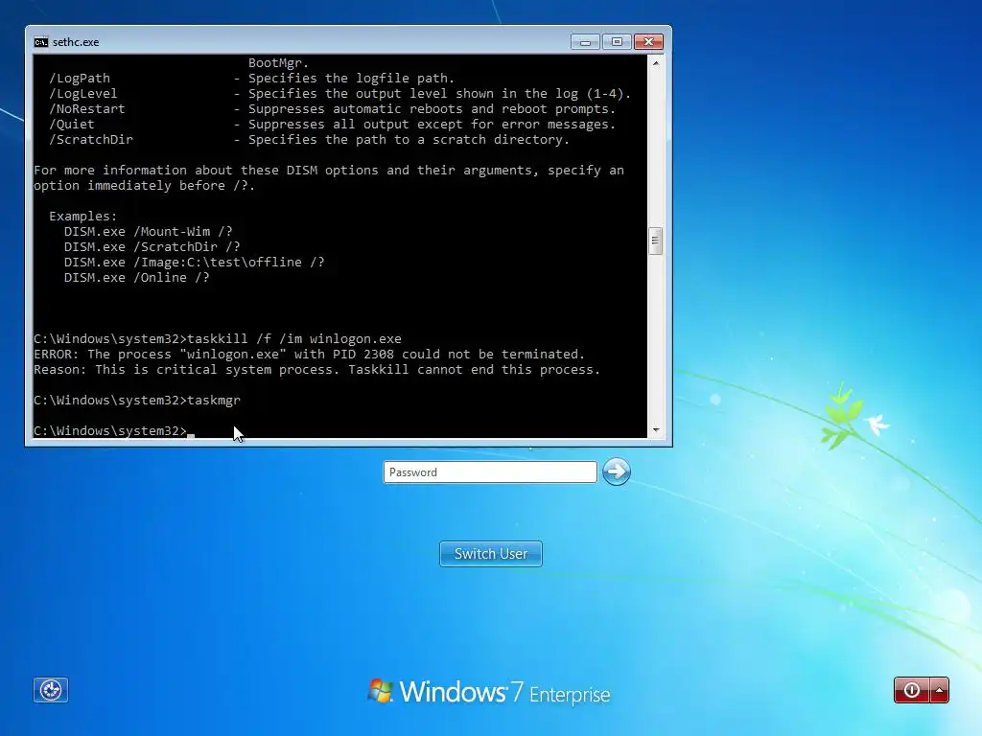Maximize the sethc.exe console window
This screenshot has width=982, height=736.
point(617,42)
